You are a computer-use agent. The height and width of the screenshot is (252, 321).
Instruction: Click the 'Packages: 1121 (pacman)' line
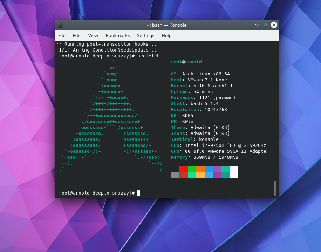pyautogui.click(x=203, y=98)
